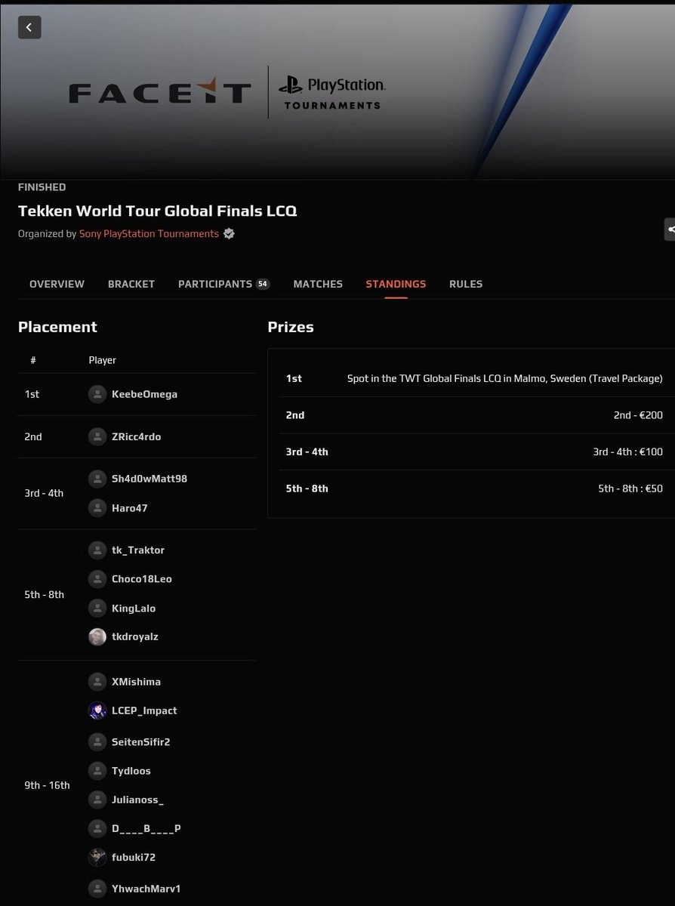Open player name KeebeOmega

tap(144, 394)
